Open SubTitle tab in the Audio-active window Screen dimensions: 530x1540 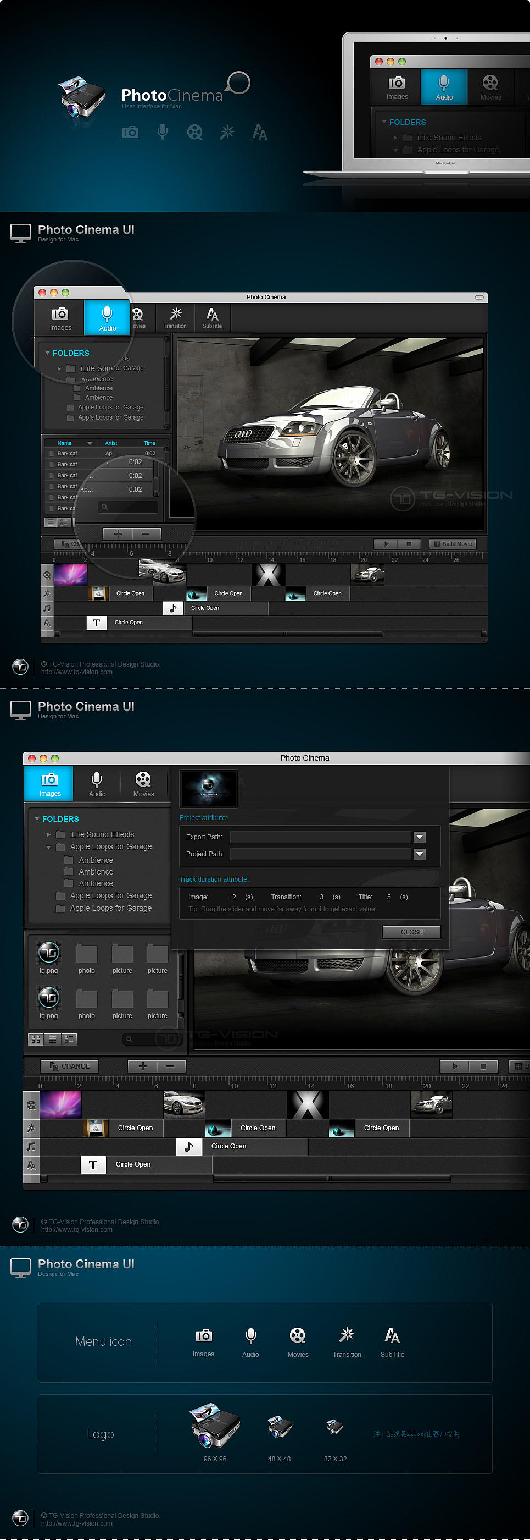point(212,318)
